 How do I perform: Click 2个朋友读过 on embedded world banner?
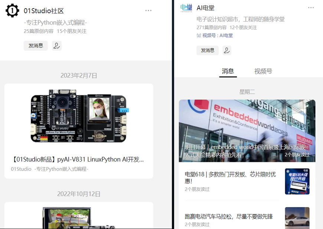click(297, 155)
